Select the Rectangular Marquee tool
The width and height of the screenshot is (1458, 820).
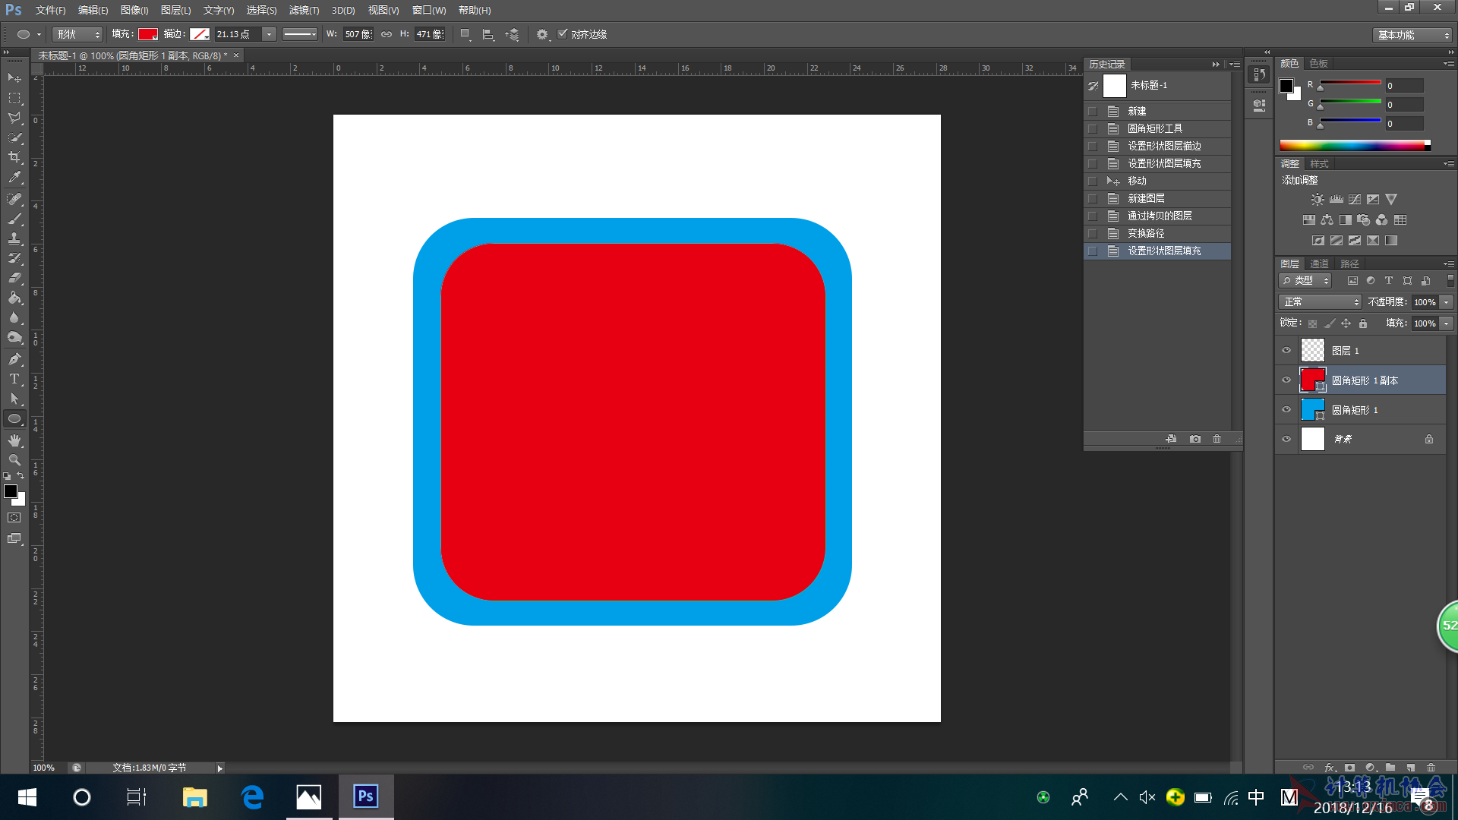coord(14,98)
